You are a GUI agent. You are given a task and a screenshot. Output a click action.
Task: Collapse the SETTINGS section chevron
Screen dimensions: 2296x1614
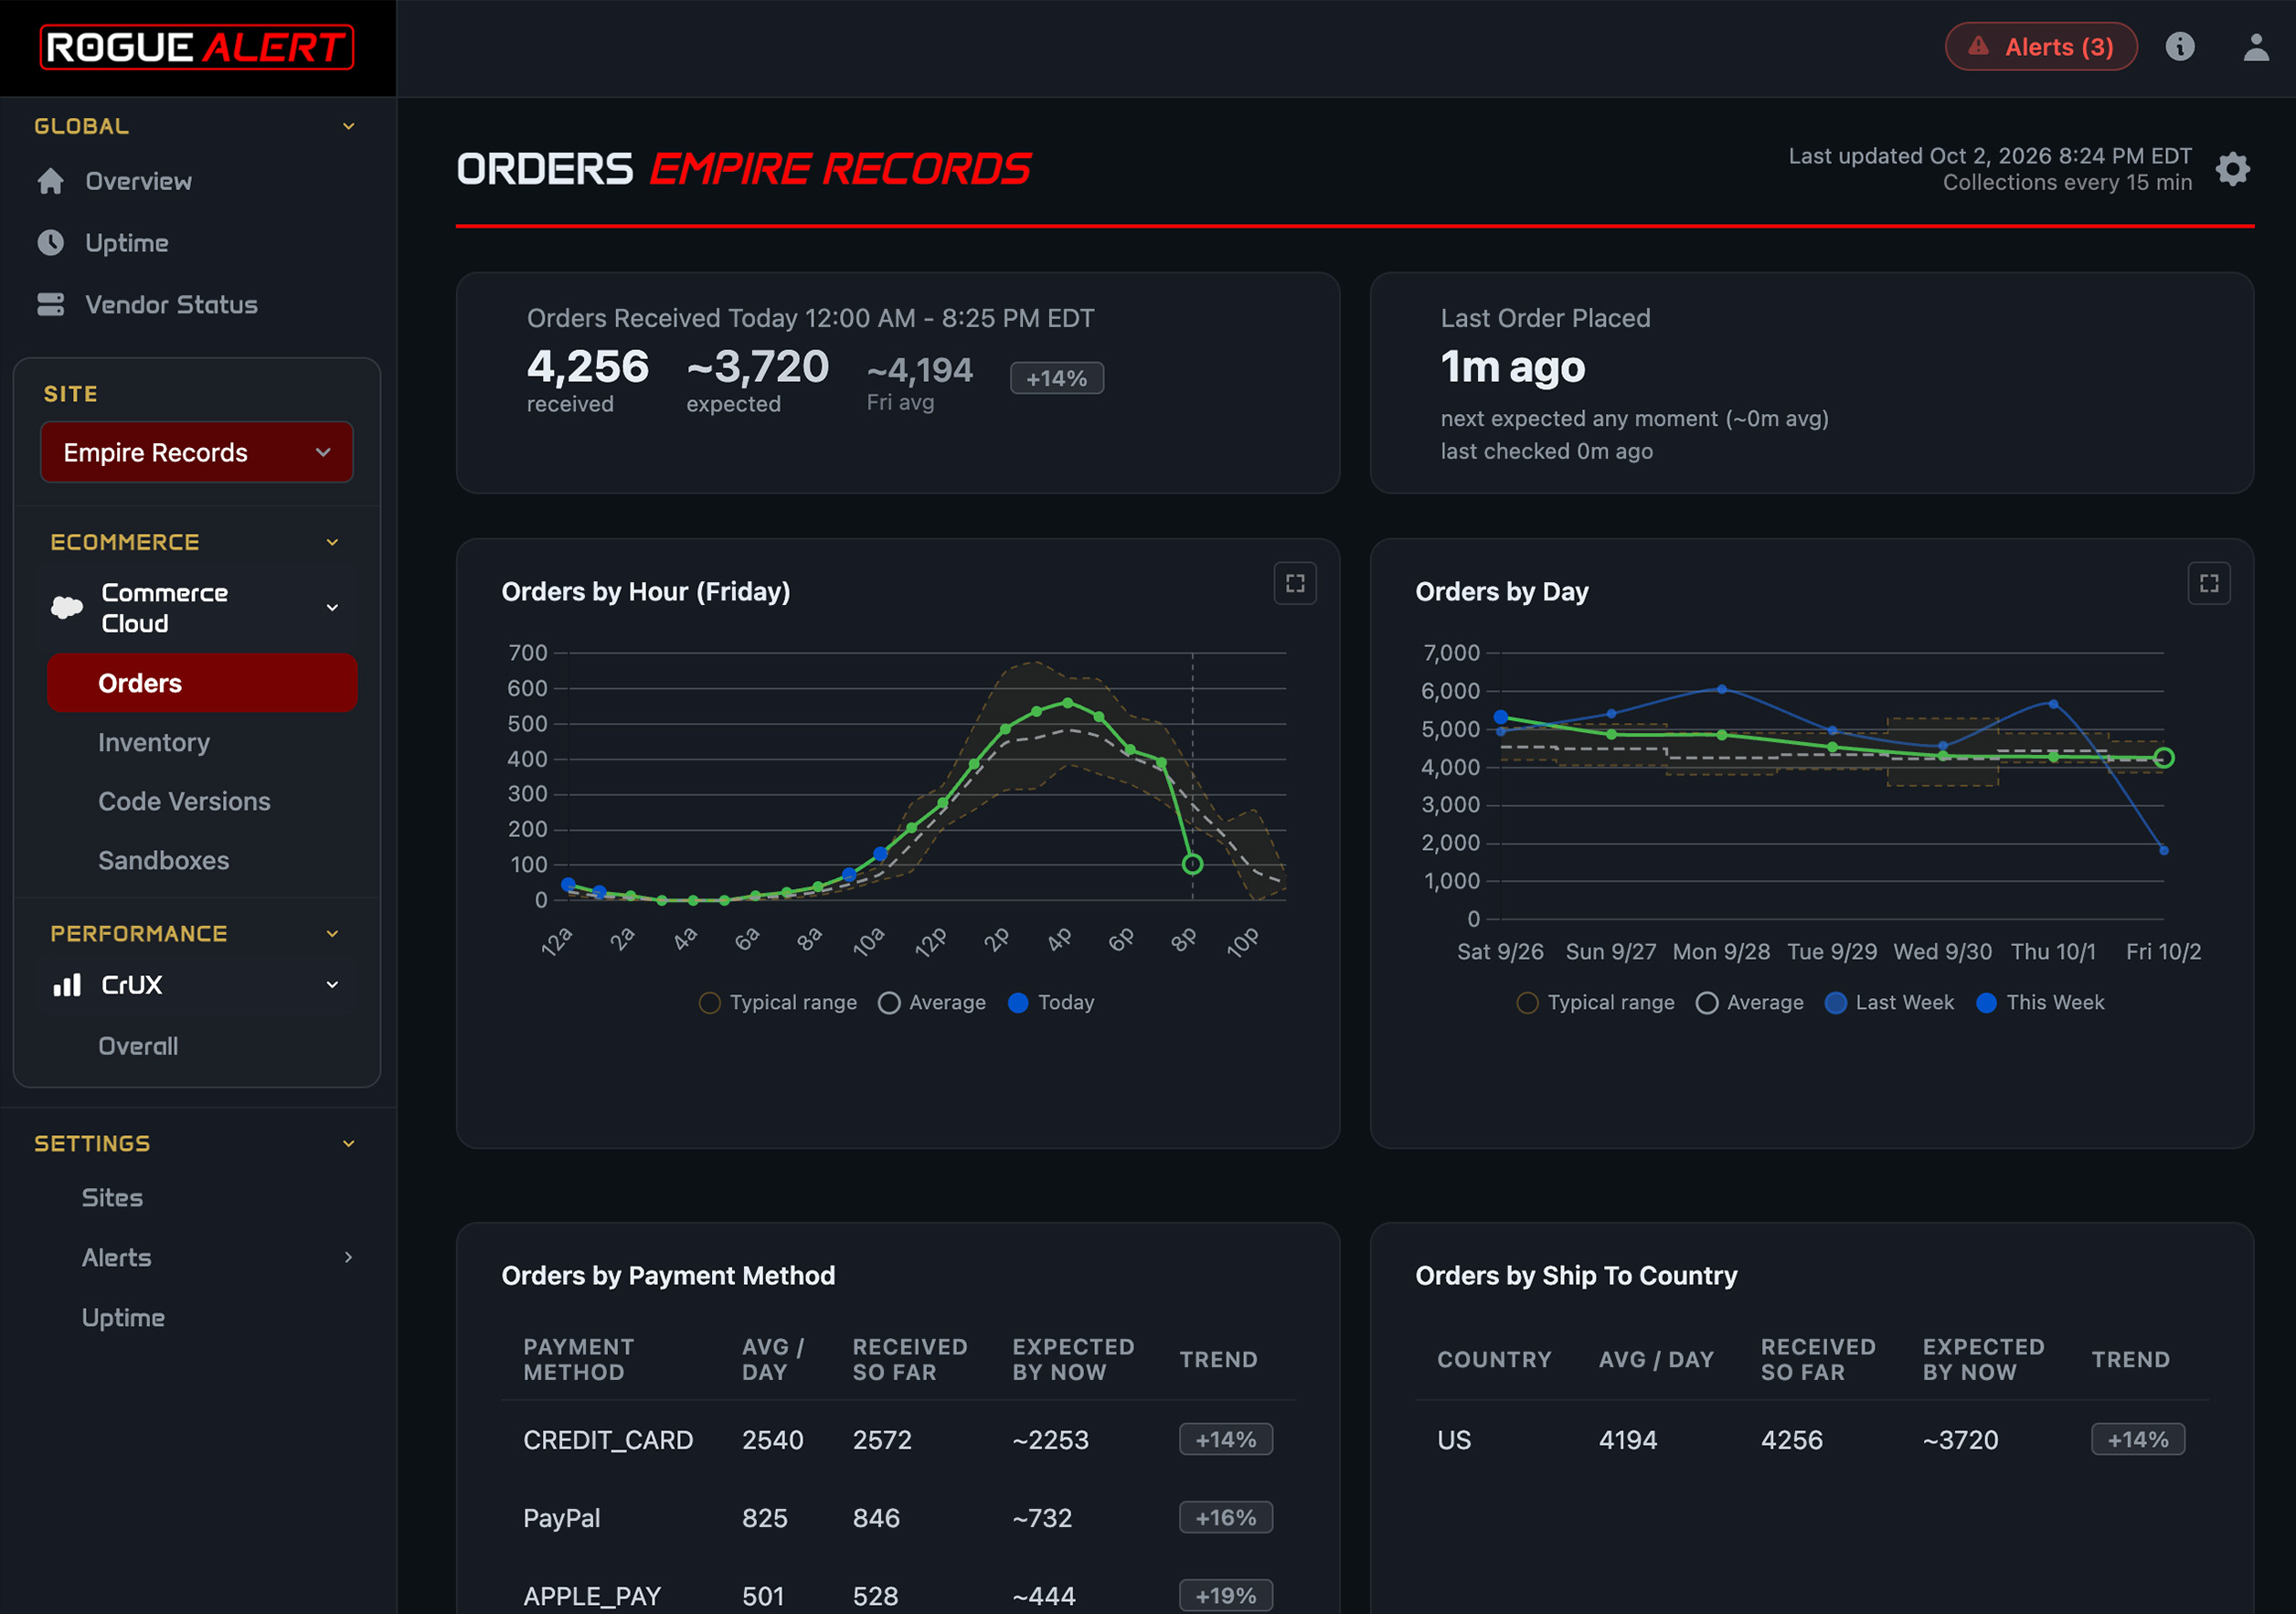pos(349,1143)
